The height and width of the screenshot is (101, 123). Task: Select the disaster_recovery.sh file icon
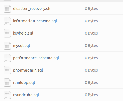click(7, 9)
